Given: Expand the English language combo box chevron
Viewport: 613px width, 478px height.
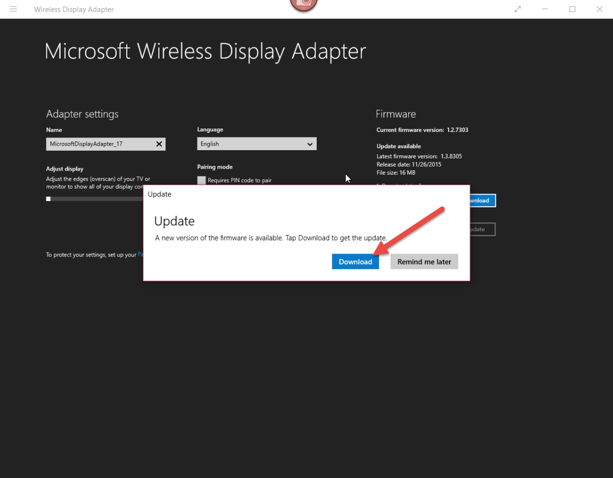Looking at the screenshot, I should (x=310, y=144).
